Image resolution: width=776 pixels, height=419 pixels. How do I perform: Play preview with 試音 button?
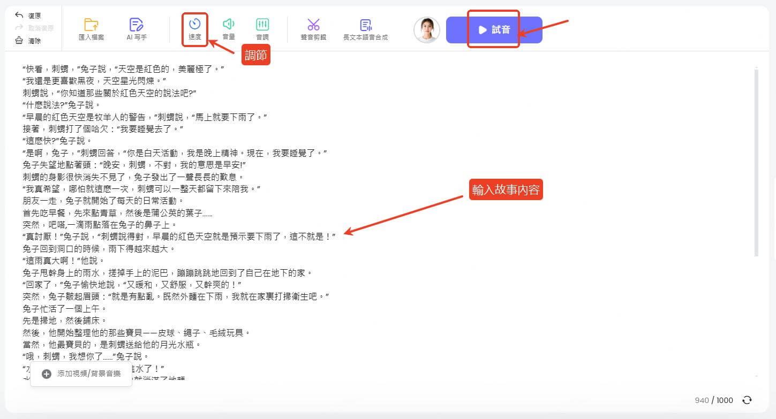494,30
